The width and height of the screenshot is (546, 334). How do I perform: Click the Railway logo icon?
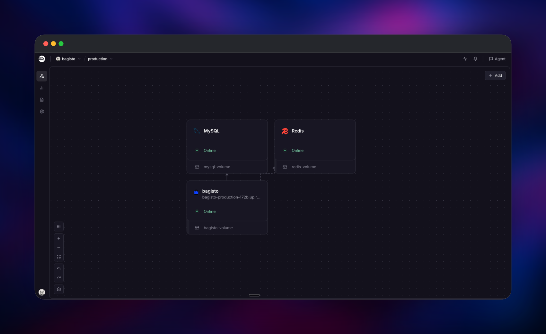[x=42, y=59]
